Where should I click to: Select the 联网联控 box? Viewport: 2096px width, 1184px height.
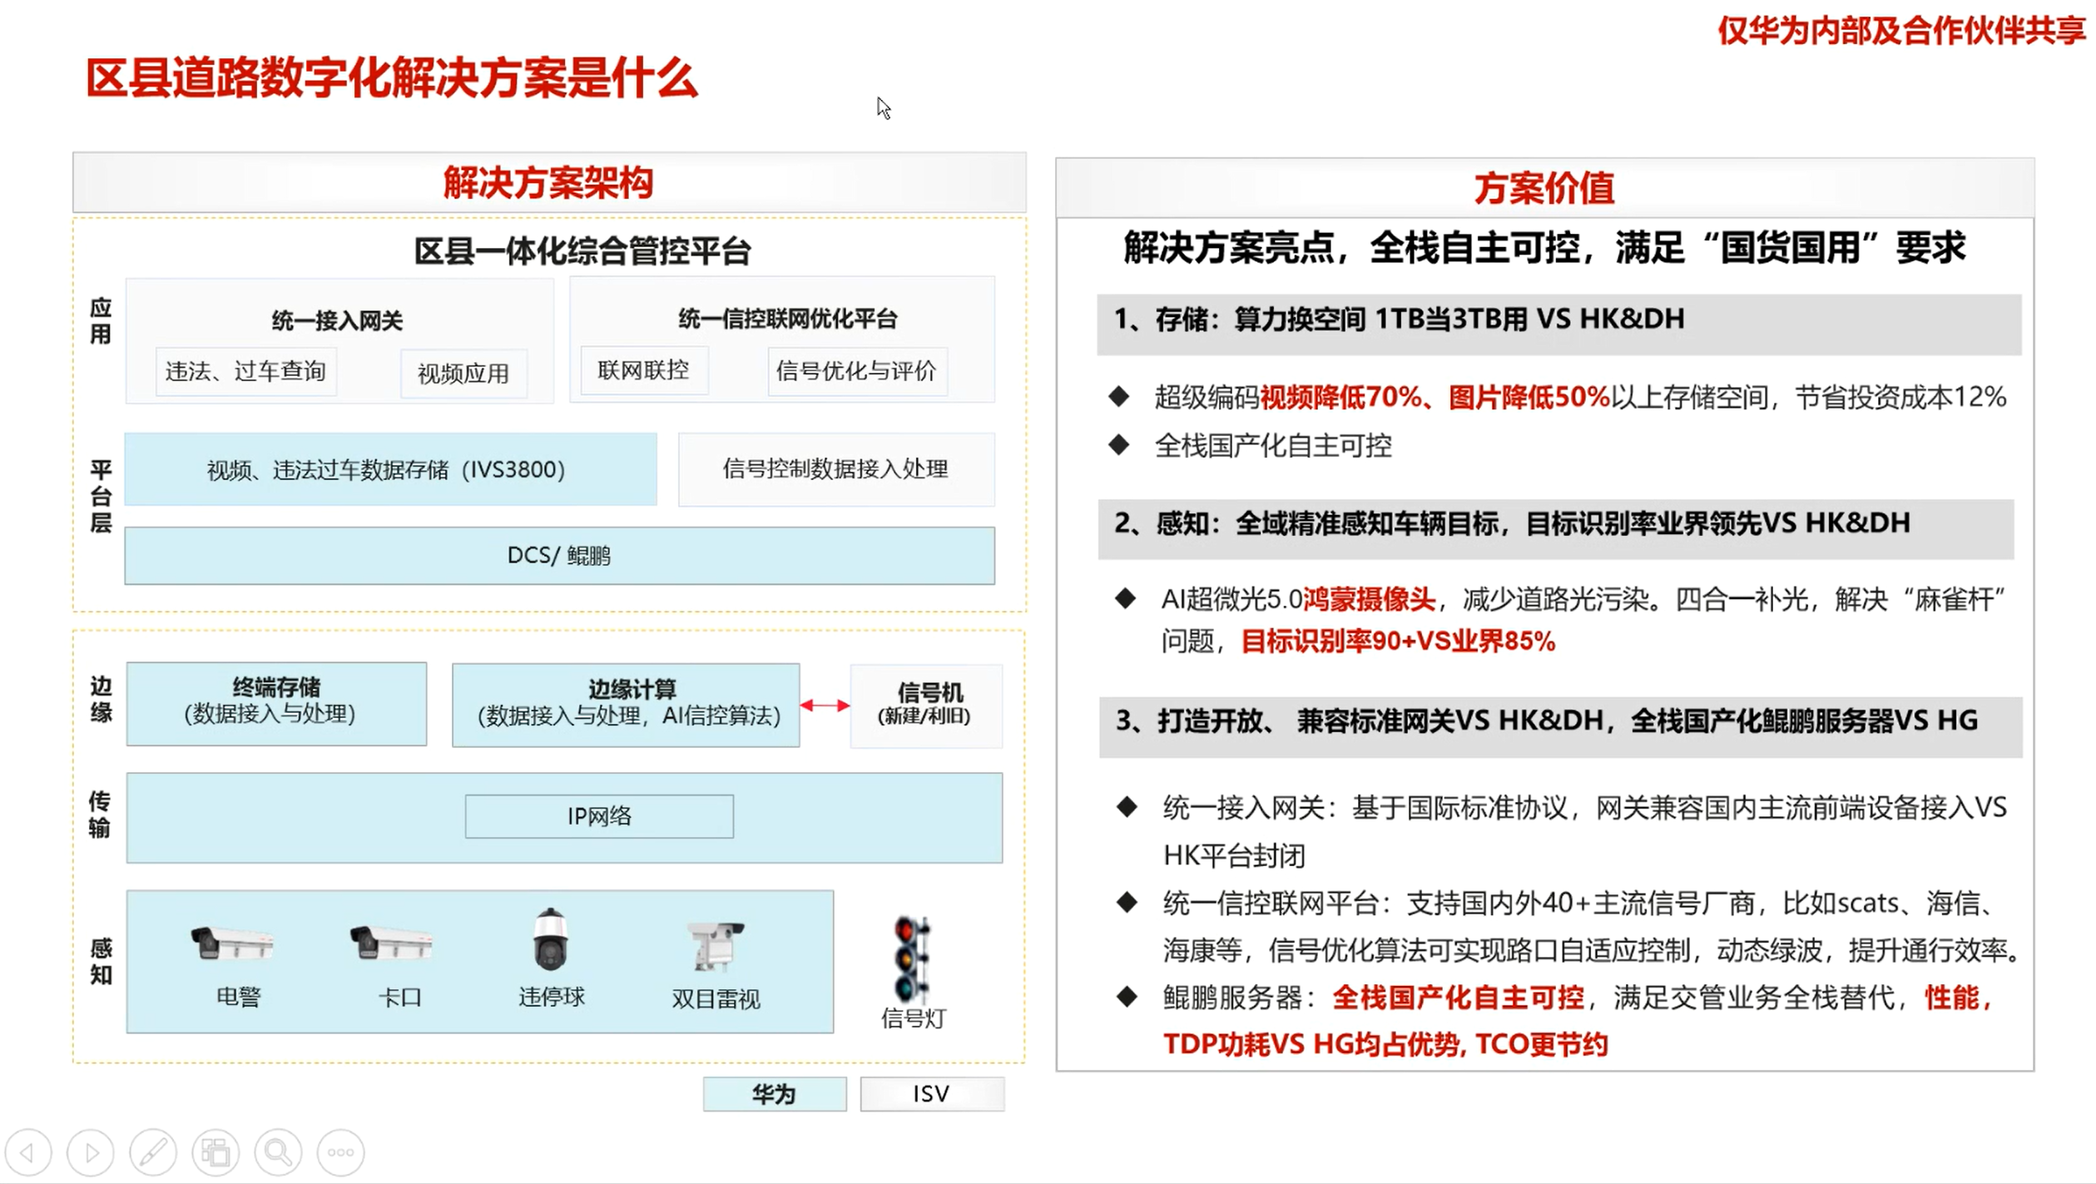[x=643, y=370]
